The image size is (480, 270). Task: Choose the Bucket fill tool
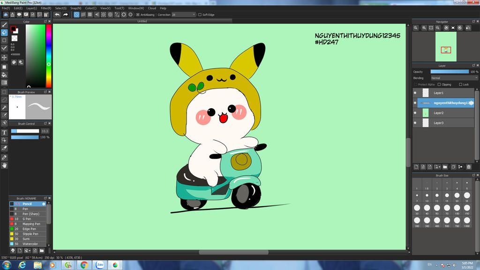click(x=4, y=75)
